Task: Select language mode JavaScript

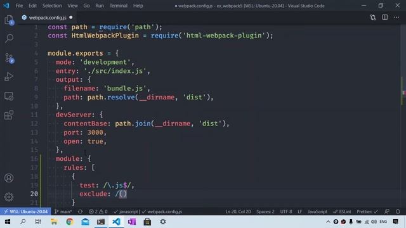Action: 317,212
